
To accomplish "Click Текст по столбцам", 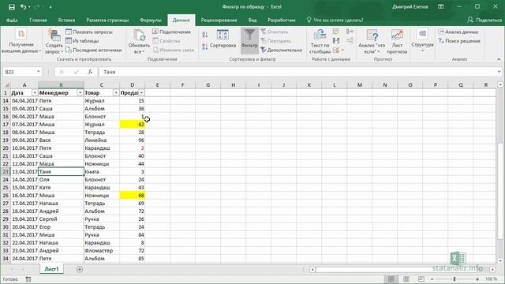I will click(320, 42).
